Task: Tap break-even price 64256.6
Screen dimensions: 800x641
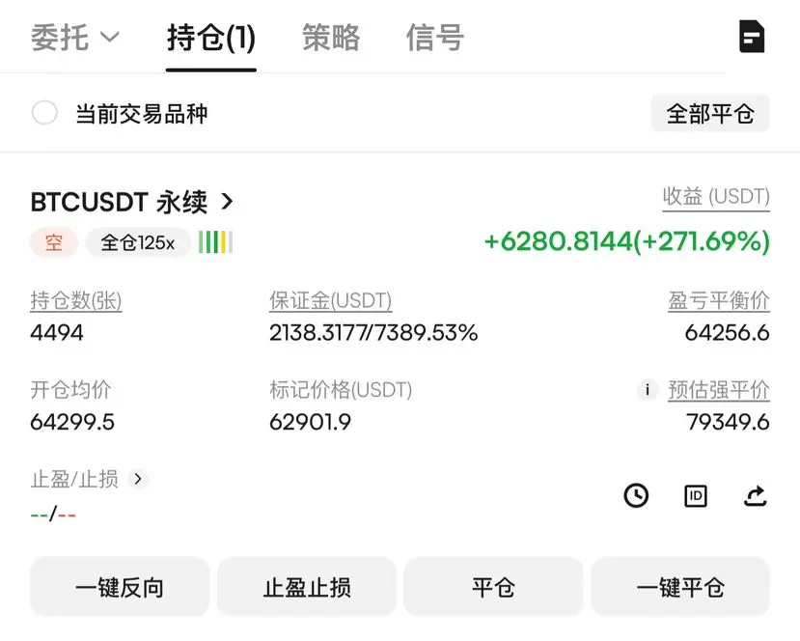Action: click(727, 333)
